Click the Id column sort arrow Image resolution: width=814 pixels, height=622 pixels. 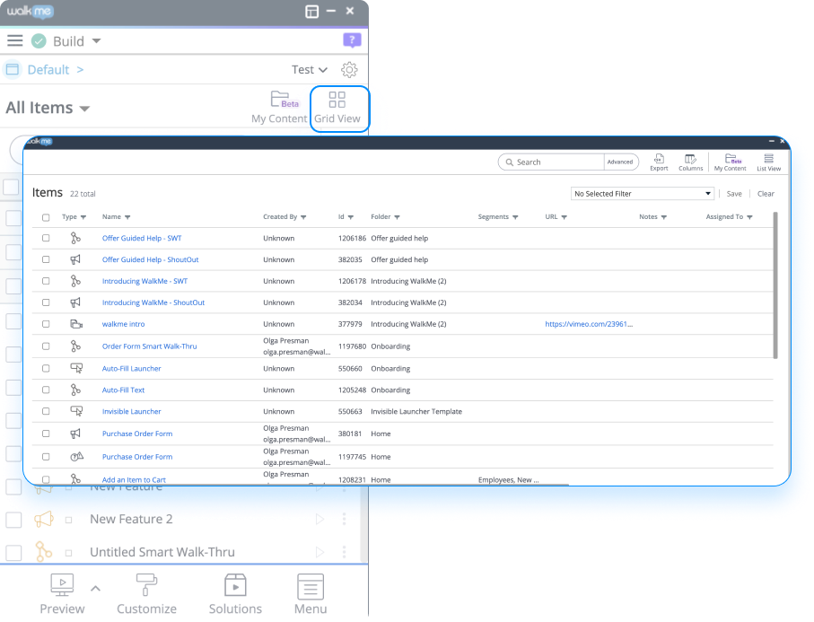tap(351, 217)
